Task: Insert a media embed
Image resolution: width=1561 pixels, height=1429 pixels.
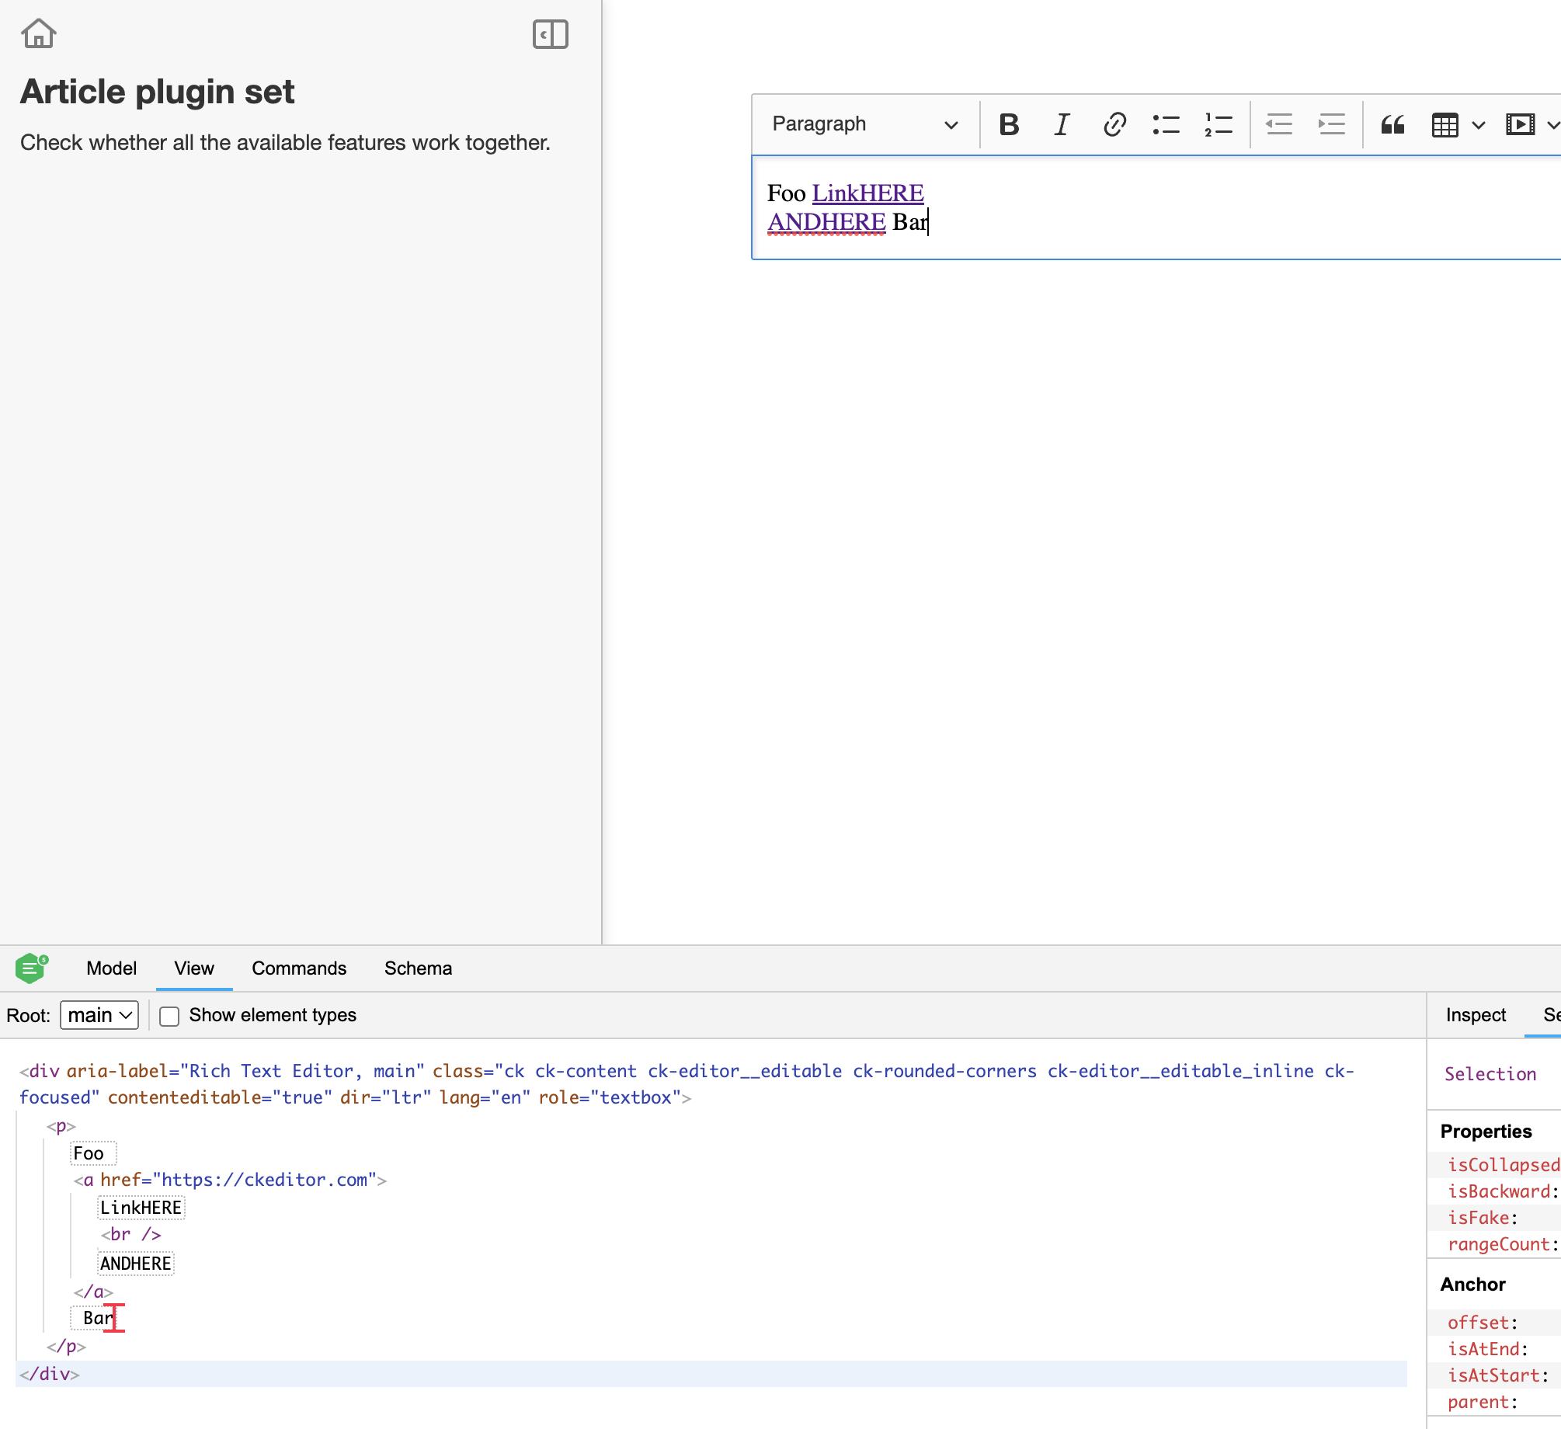Action: point(1518,124)
